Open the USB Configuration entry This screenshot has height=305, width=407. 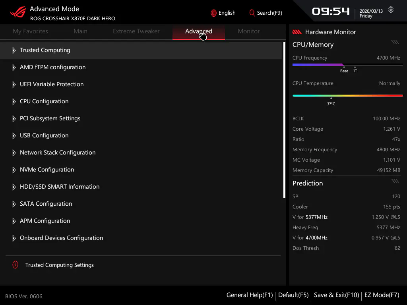pos(141,136)
